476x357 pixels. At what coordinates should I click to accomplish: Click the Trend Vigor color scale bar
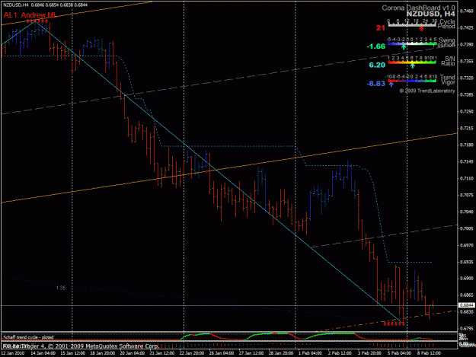tap(411, 79)
